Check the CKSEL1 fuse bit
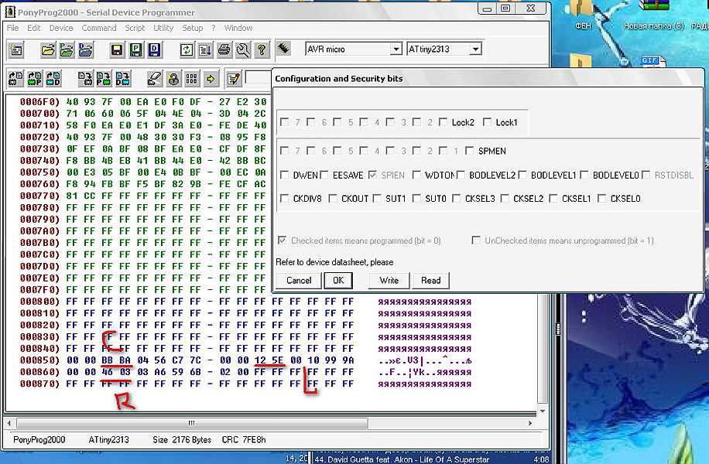709x464 pixels. [x=553, y=199]
